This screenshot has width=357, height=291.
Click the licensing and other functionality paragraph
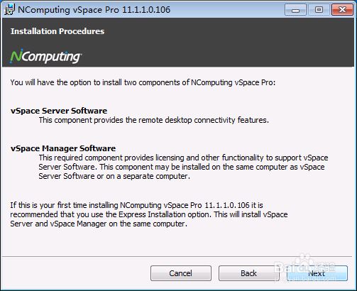click(x=183, y=167)
